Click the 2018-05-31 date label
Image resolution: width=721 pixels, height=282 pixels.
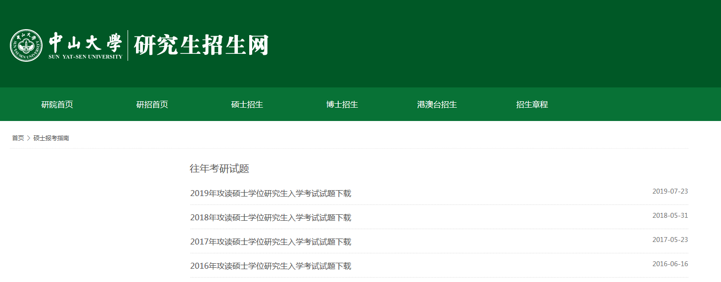pos(670,216)
